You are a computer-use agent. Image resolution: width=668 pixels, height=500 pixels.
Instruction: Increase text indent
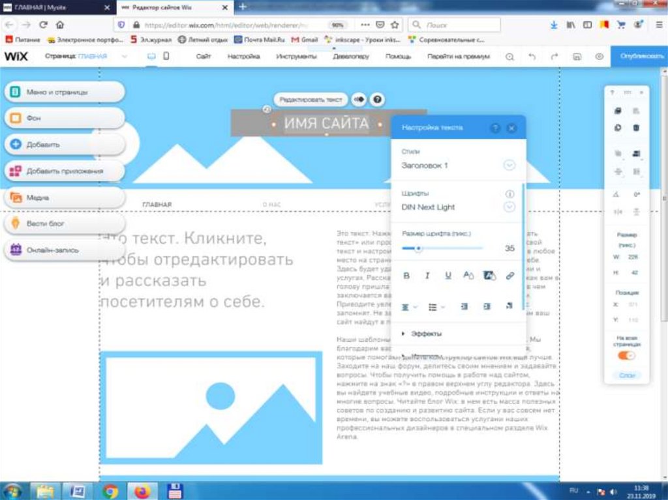[x=487, y=306]
